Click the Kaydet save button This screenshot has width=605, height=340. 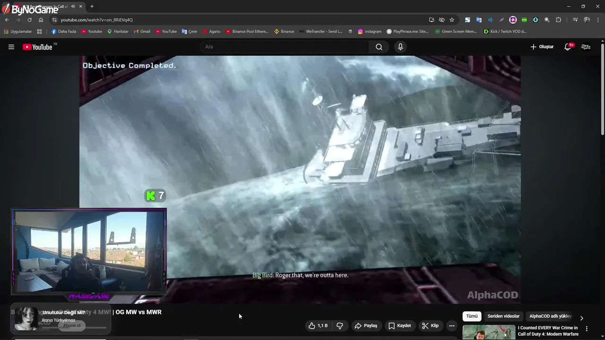coord(400,326)
